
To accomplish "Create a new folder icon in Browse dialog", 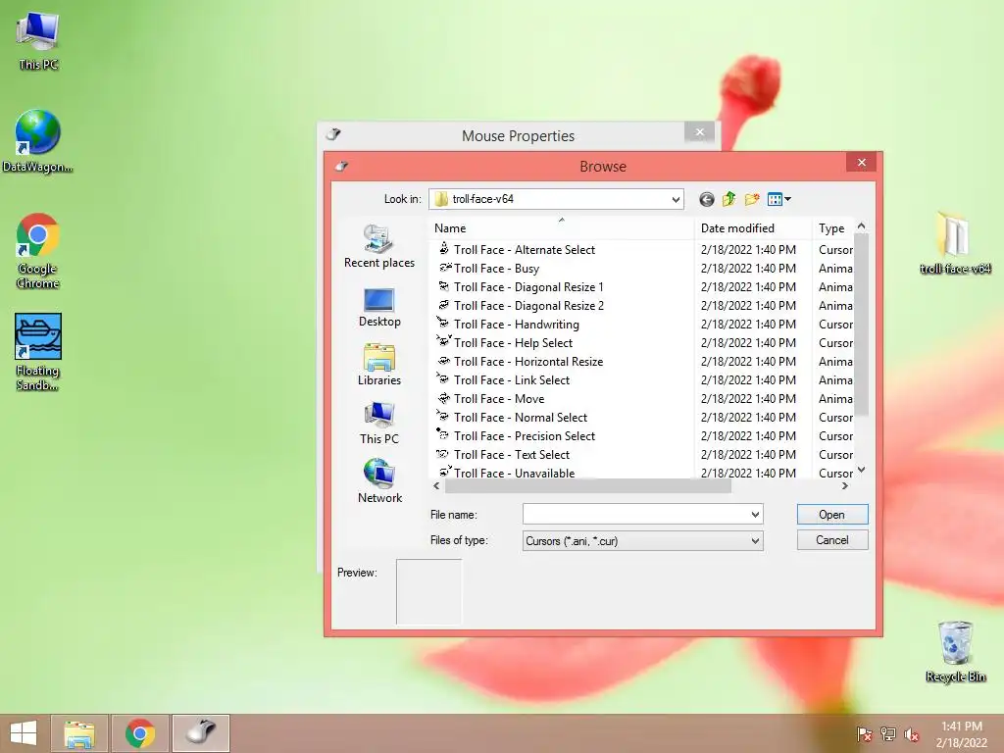I will [x=752, y=199].
